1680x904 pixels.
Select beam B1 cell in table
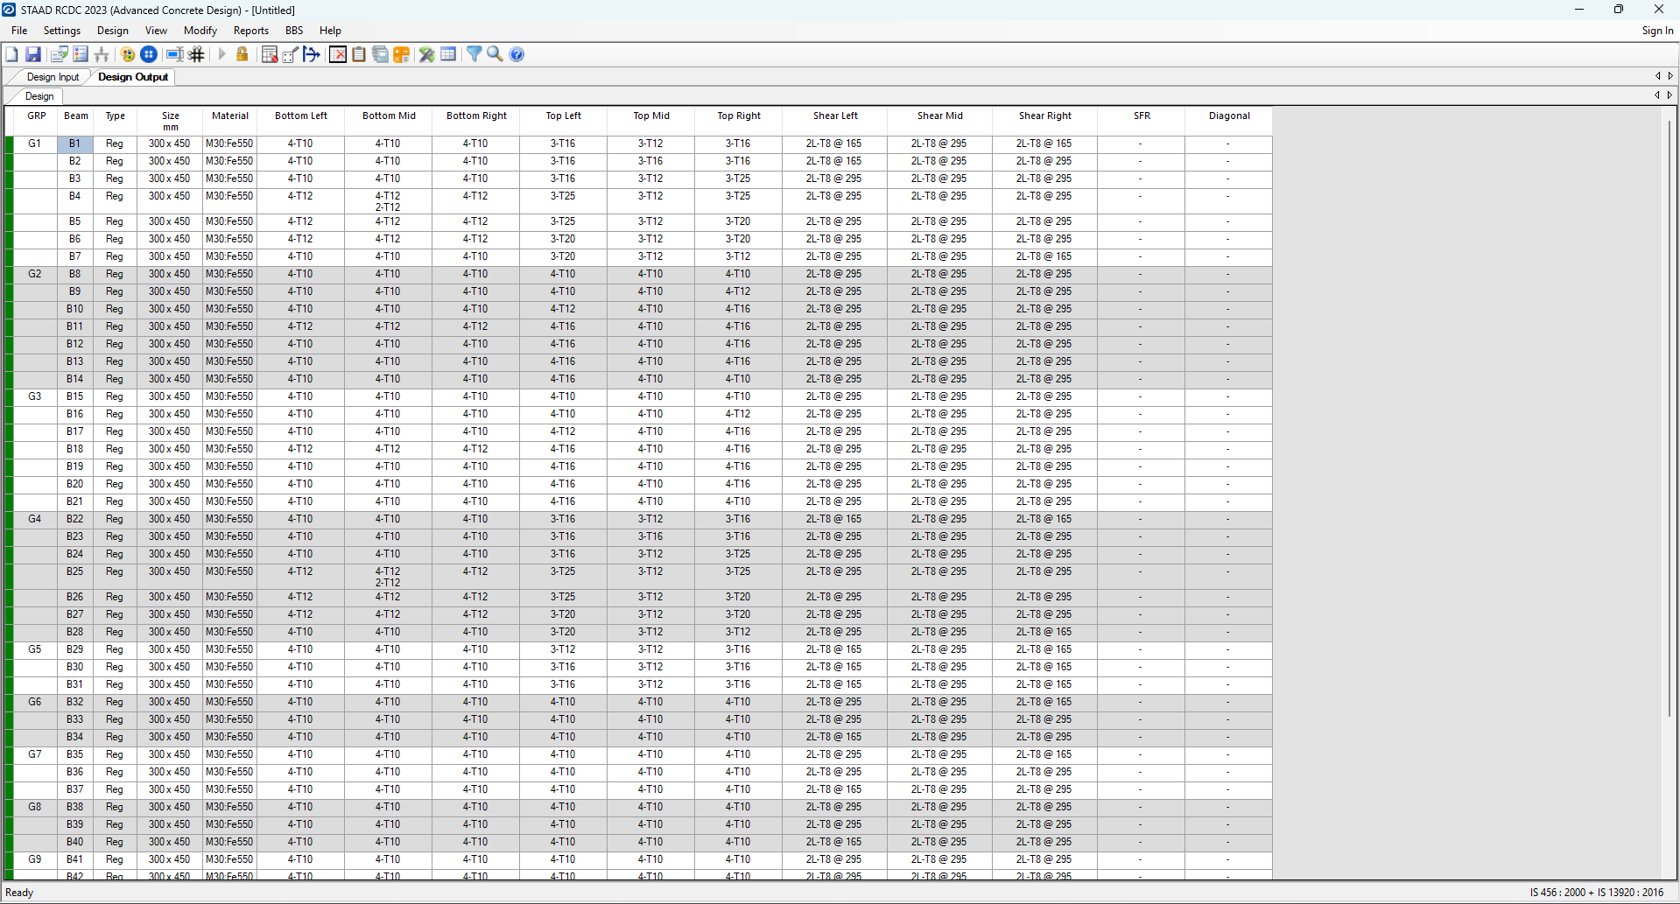pyautogui.click(x=75, y=144)
